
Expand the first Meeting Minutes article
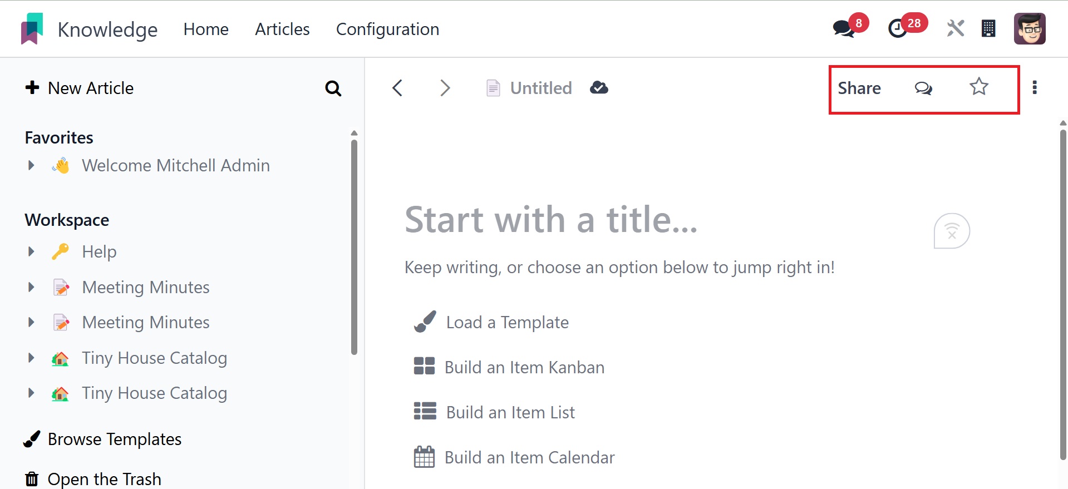tap(31, 287)
